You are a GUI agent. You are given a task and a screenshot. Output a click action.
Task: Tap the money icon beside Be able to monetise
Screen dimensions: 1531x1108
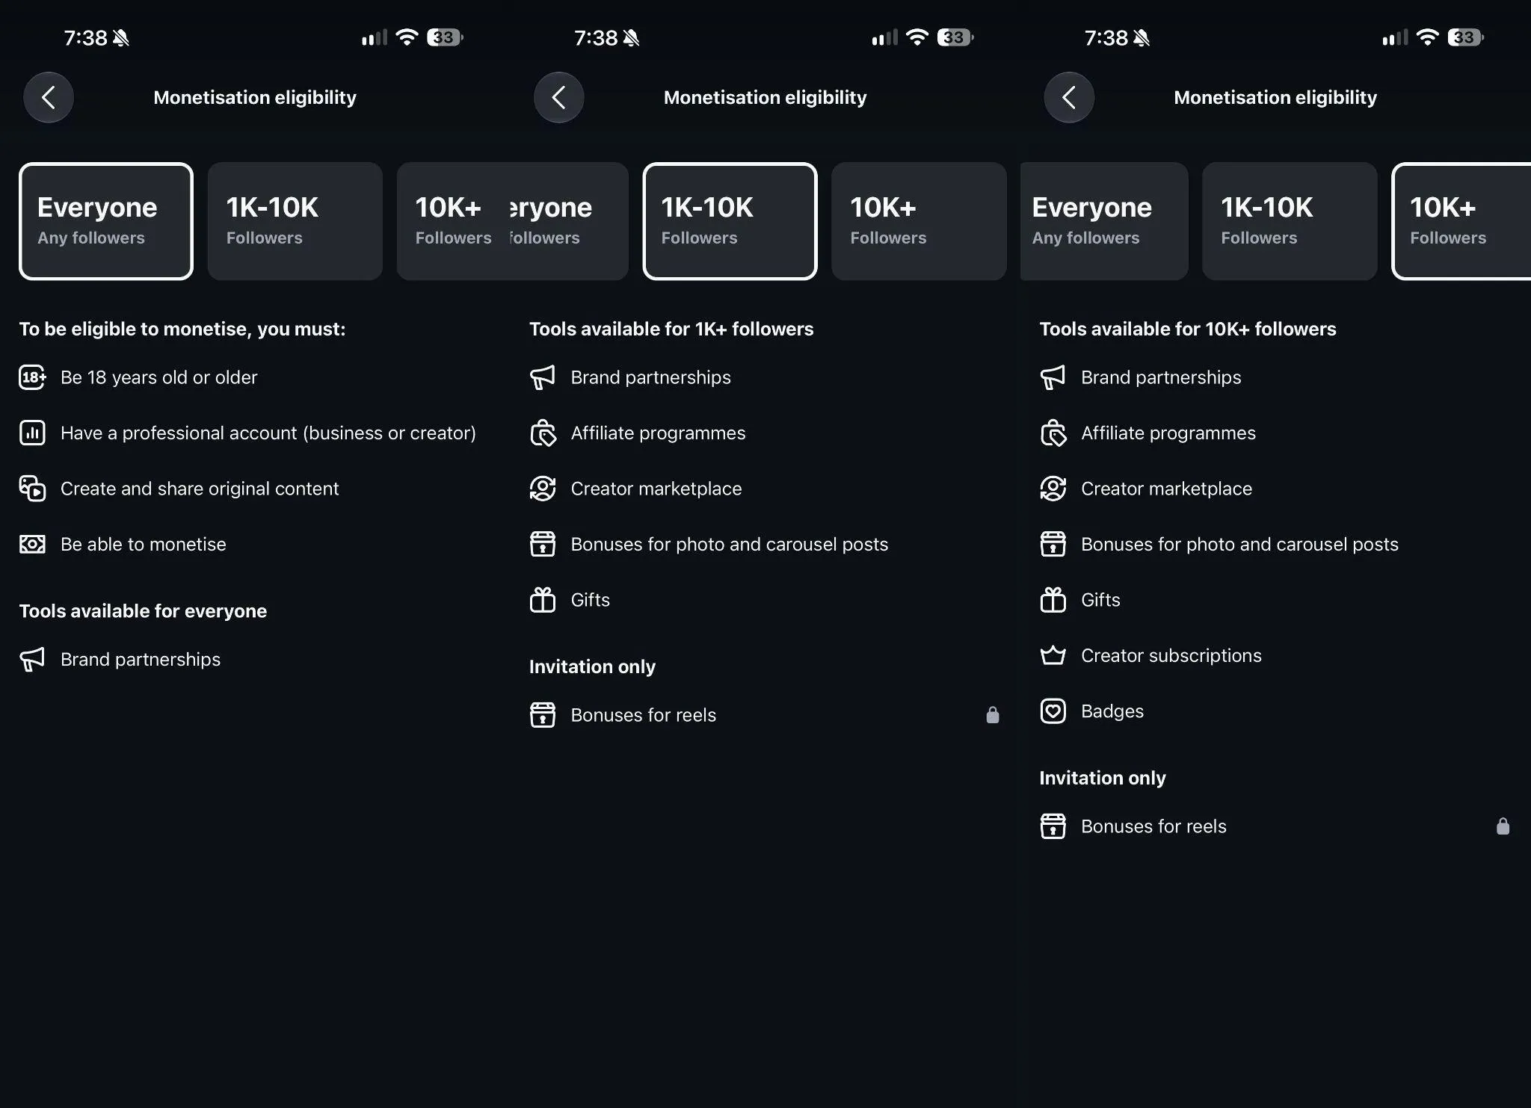32,544
